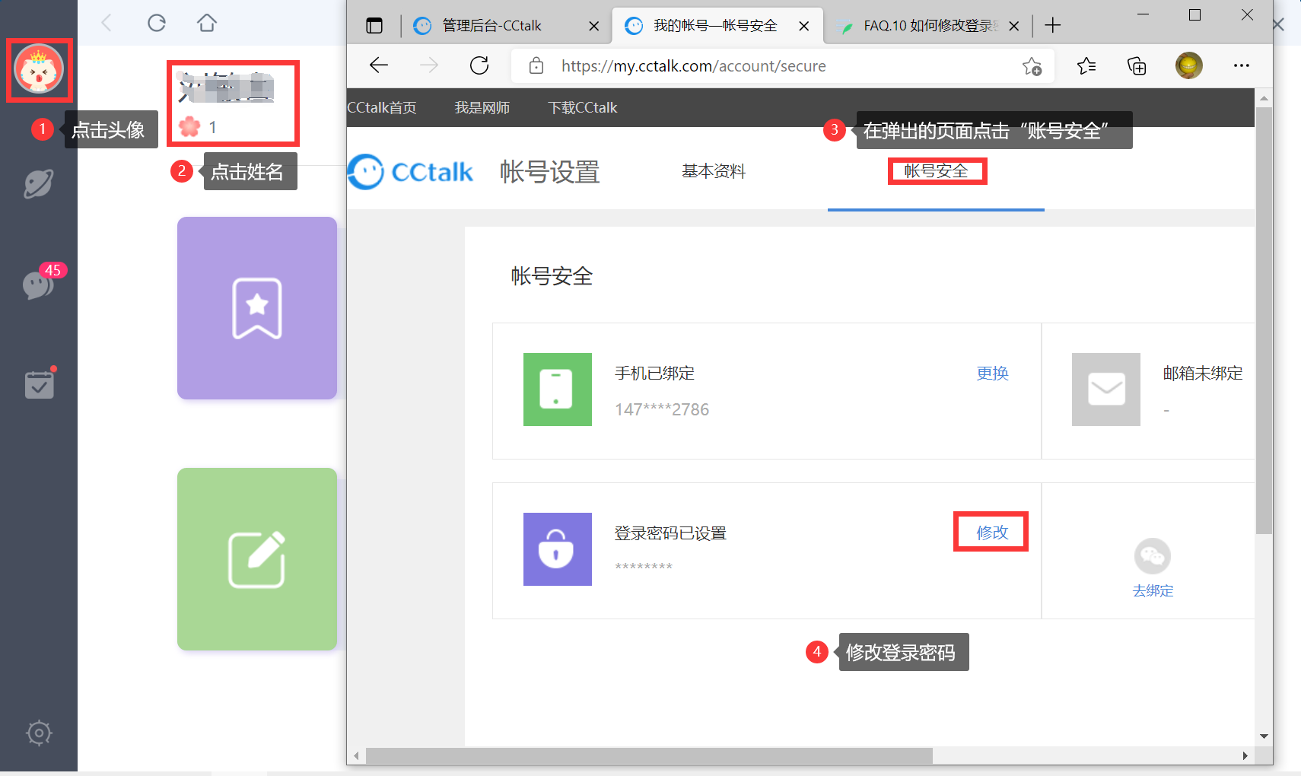Switch to 基本资料 section
Image resolution: width=1301 pixels, height=776 pixels.
(714, 171)
